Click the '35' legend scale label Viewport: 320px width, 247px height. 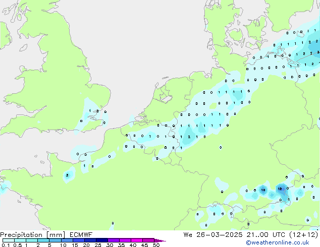(121, 245)
